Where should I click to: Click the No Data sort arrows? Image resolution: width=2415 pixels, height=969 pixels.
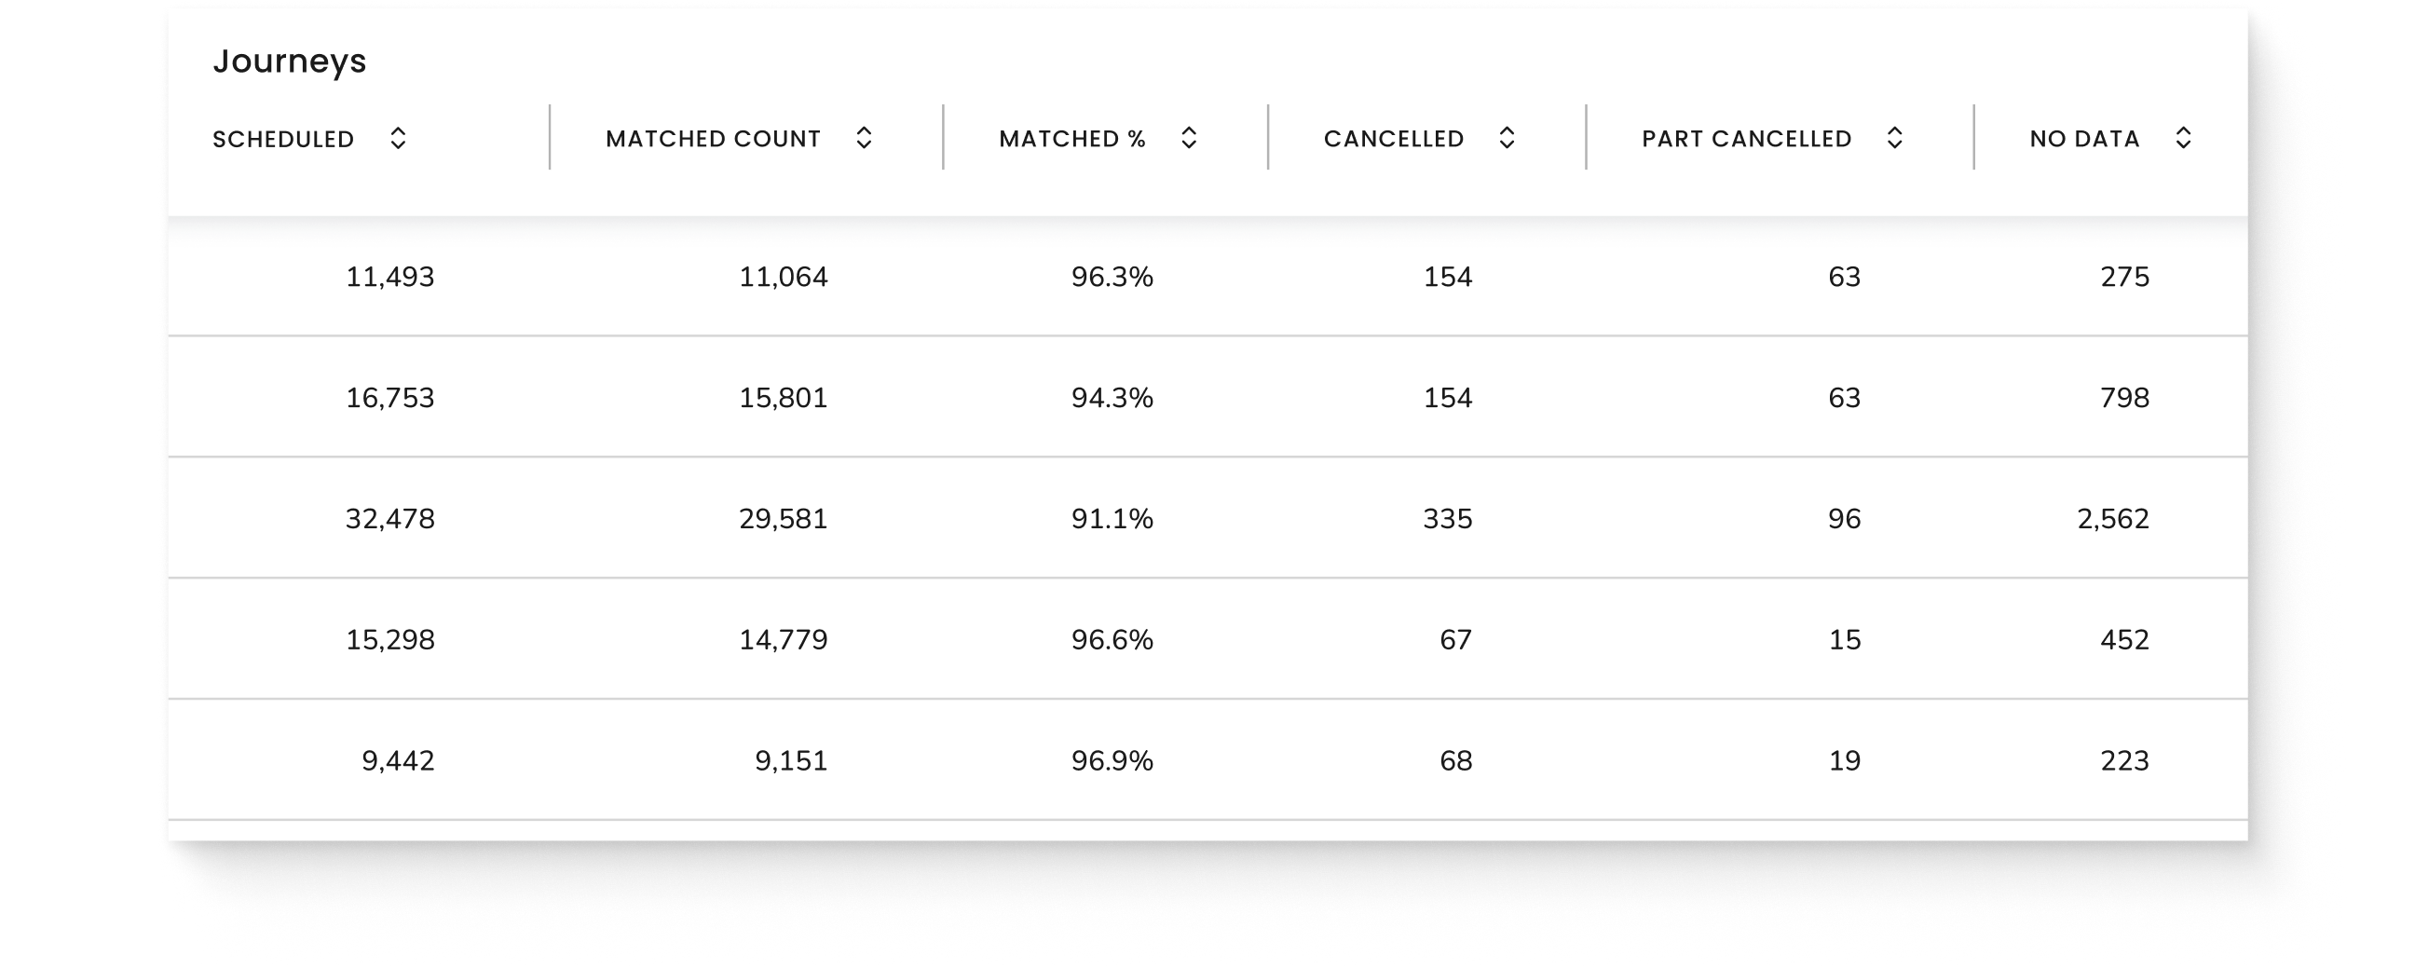[2182, 139]
